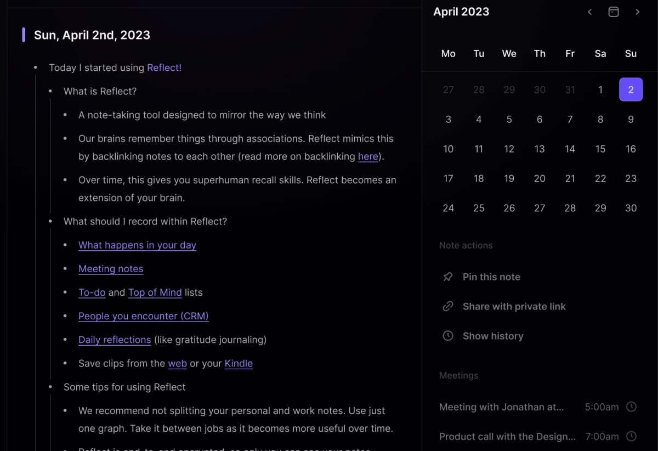Open the 'here' backlinking link
Viewport: 658px width, 451px height.
368,156
